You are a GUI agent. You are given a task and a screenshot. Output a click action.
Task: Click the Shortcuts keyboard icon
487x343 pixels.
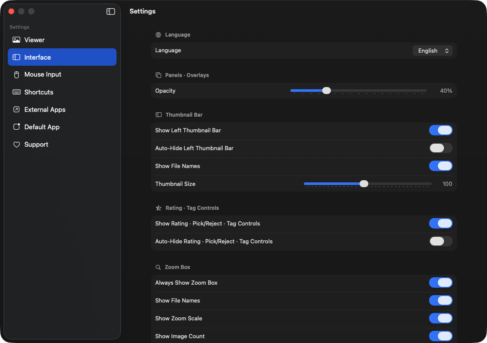pos(17,92)
